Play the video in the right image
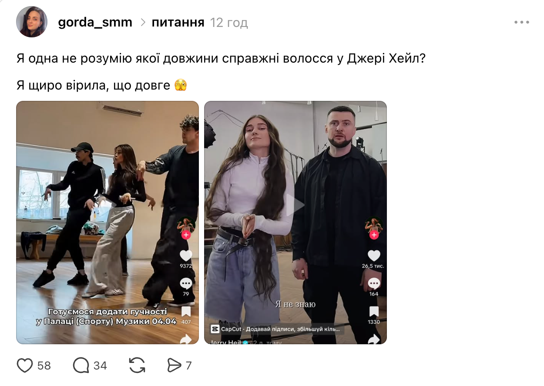The width and height of the screenshot is (544, 386). click(295, 205)
